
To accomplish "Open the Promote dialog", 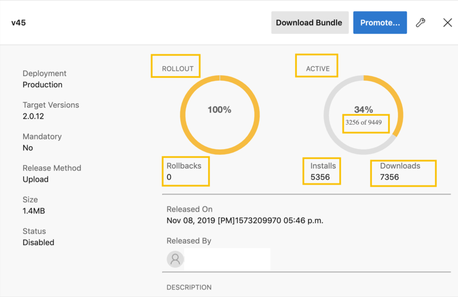I will point(380,23).
